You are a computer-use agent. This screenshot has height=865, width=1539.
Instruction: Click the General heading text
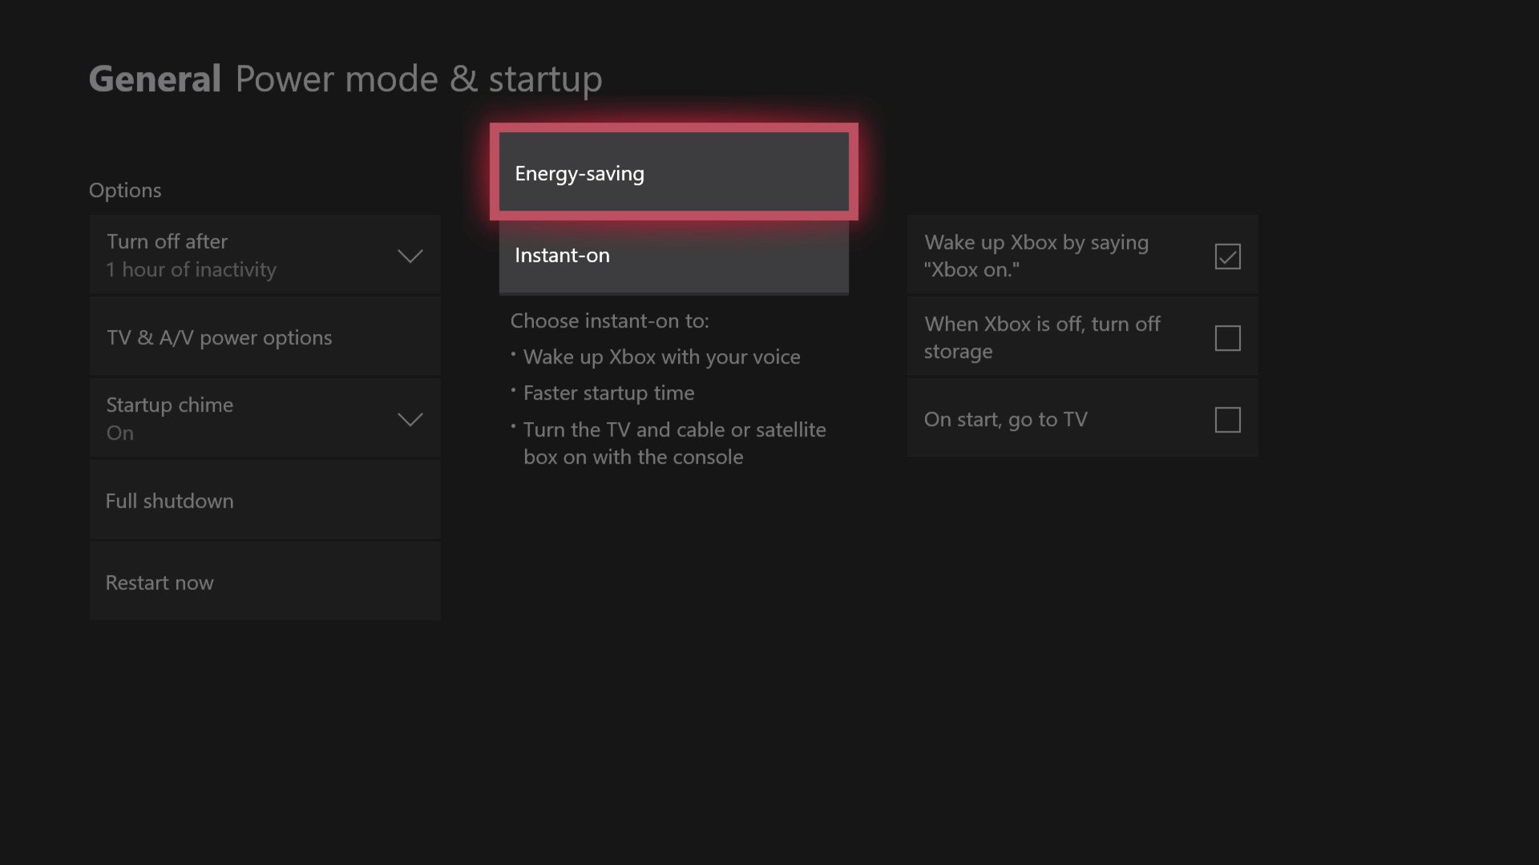[155, 78]
